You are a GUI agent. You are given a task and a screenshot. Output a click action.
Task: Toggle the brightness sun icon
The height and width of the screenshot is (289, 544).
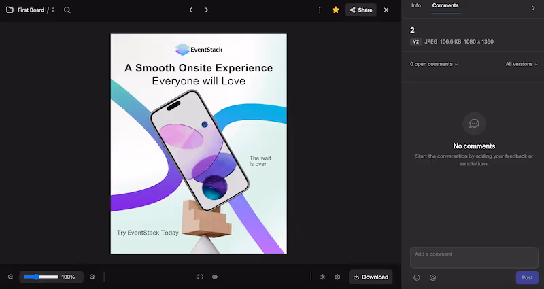pos(322,277)
